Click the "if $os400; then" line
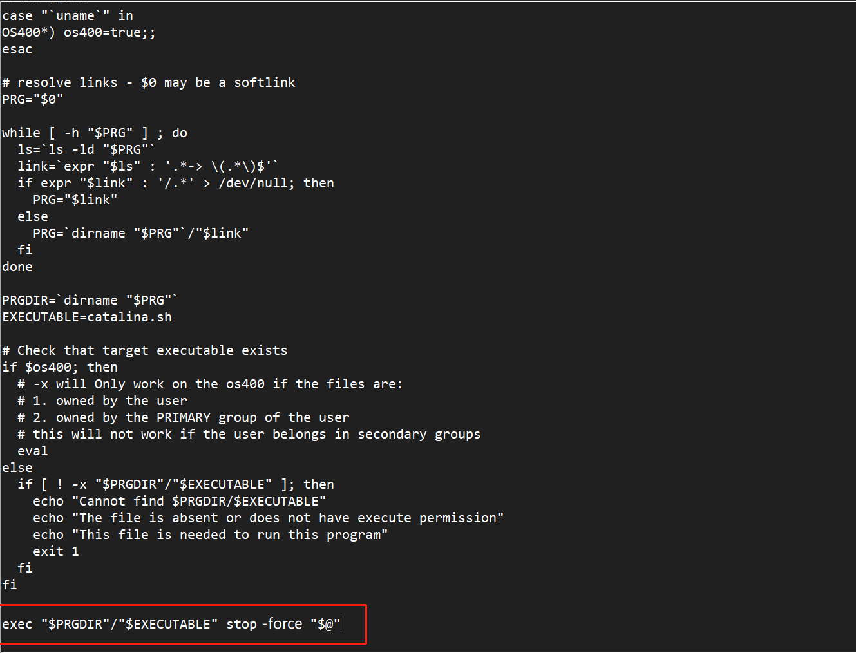856x653 pixels. click(60, 367)
